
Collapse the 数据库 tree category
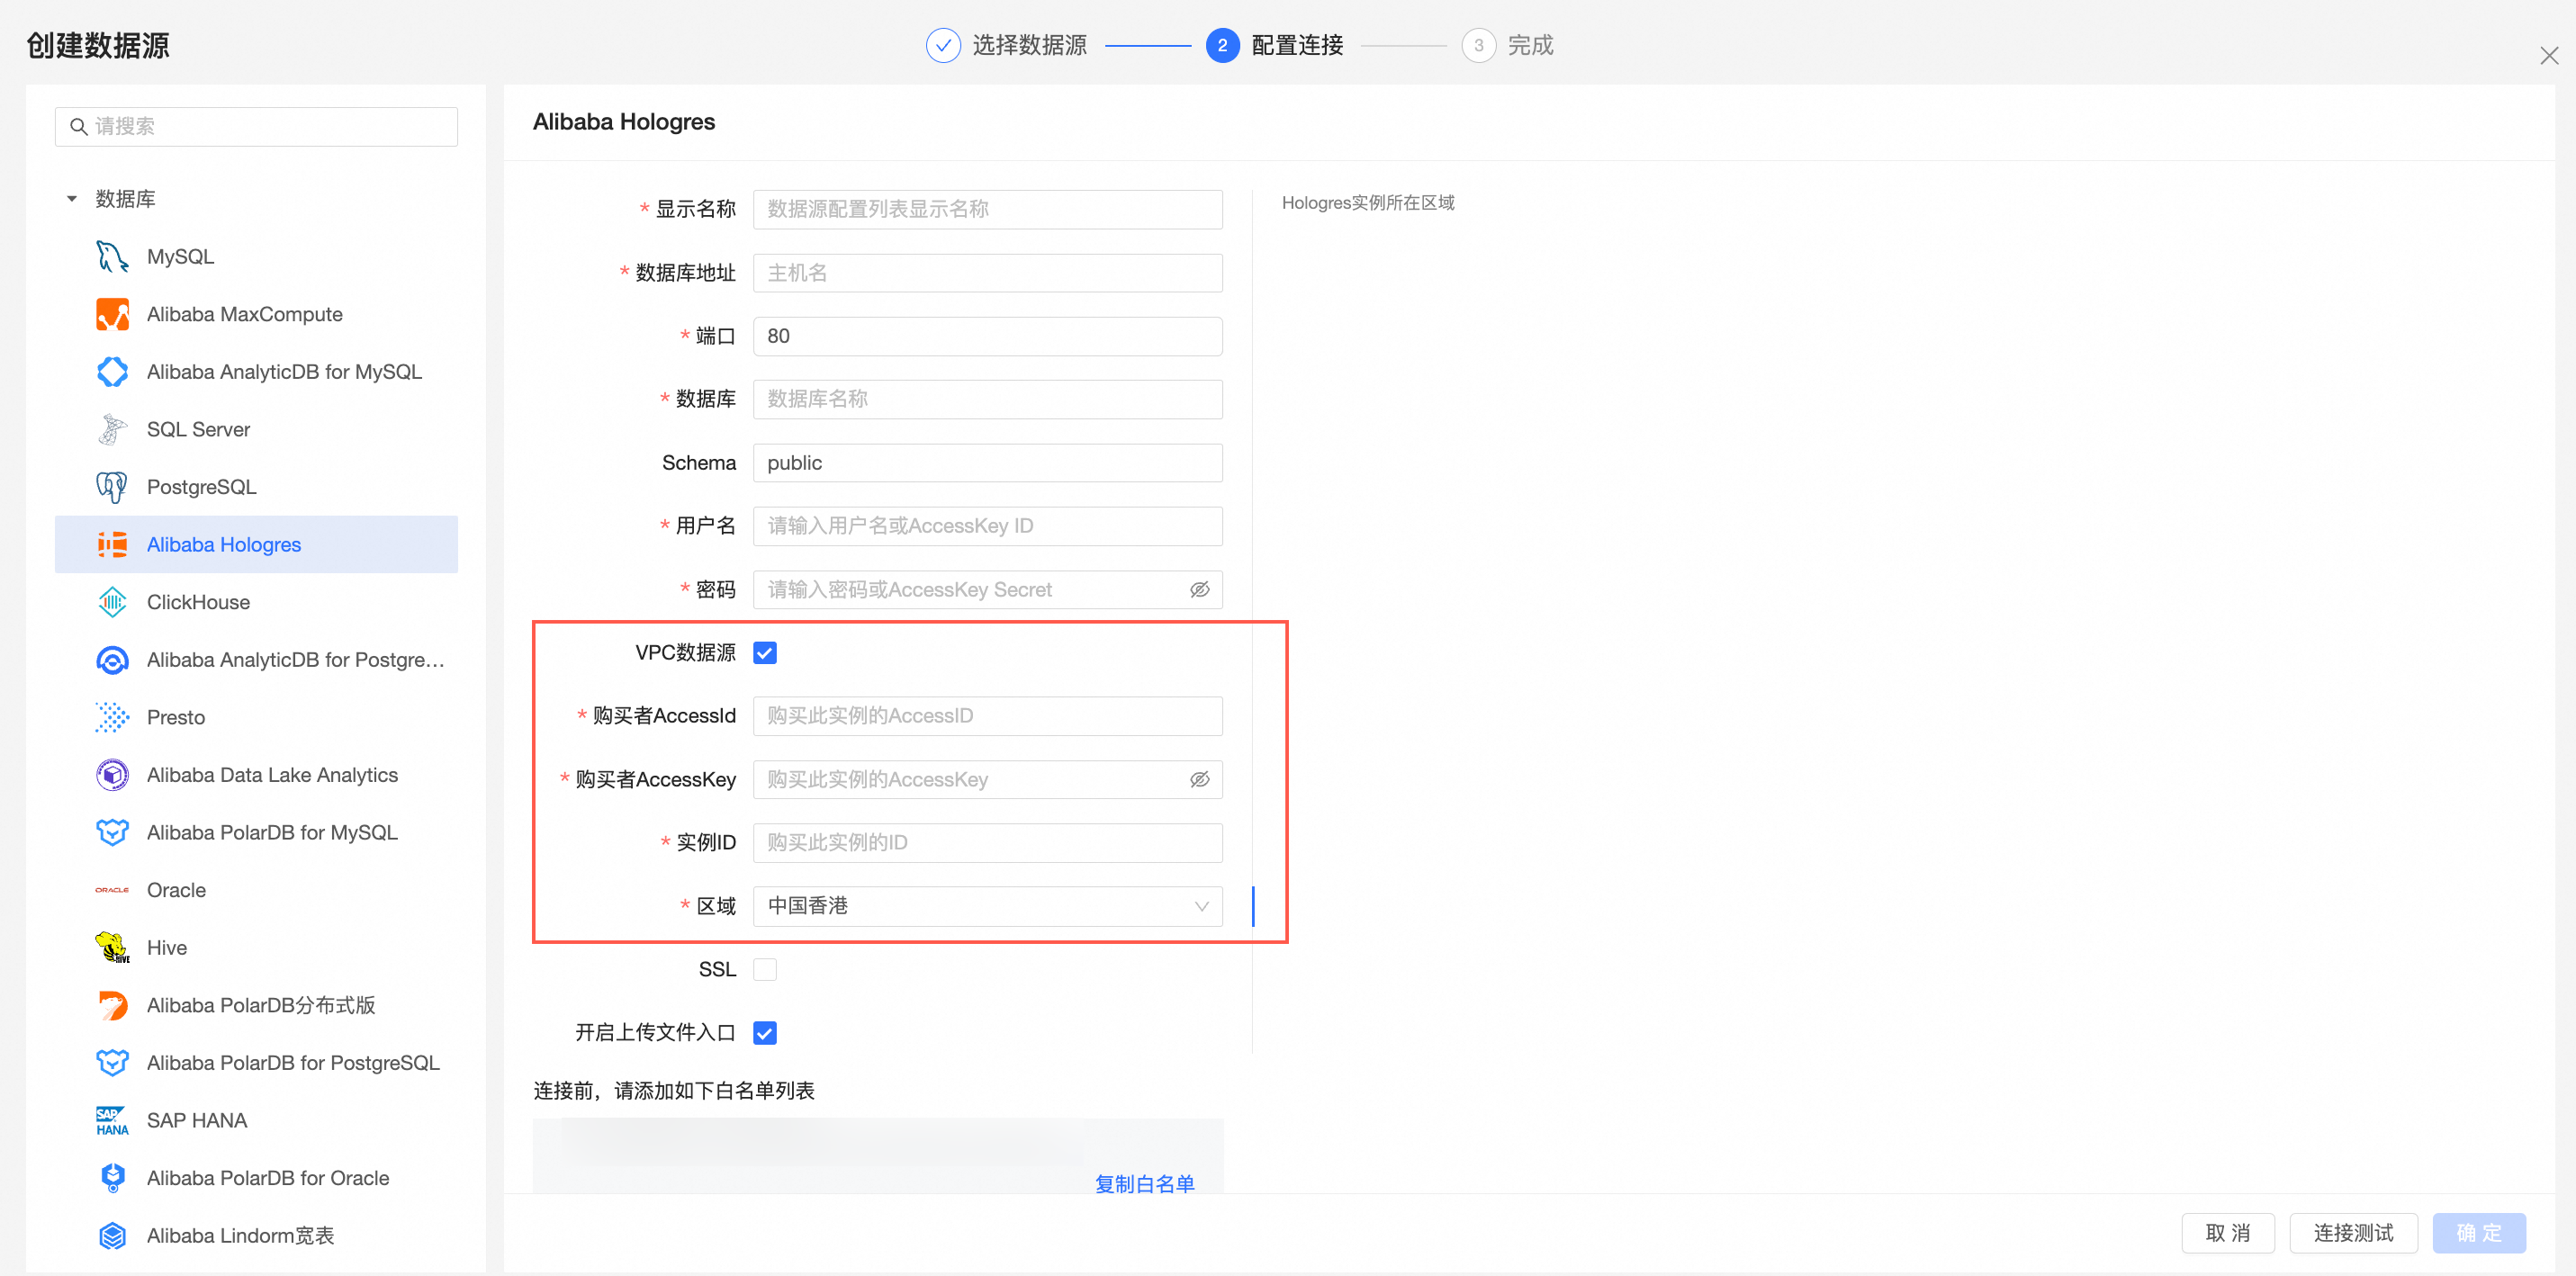pyautogui.click(x=72, y=199)
